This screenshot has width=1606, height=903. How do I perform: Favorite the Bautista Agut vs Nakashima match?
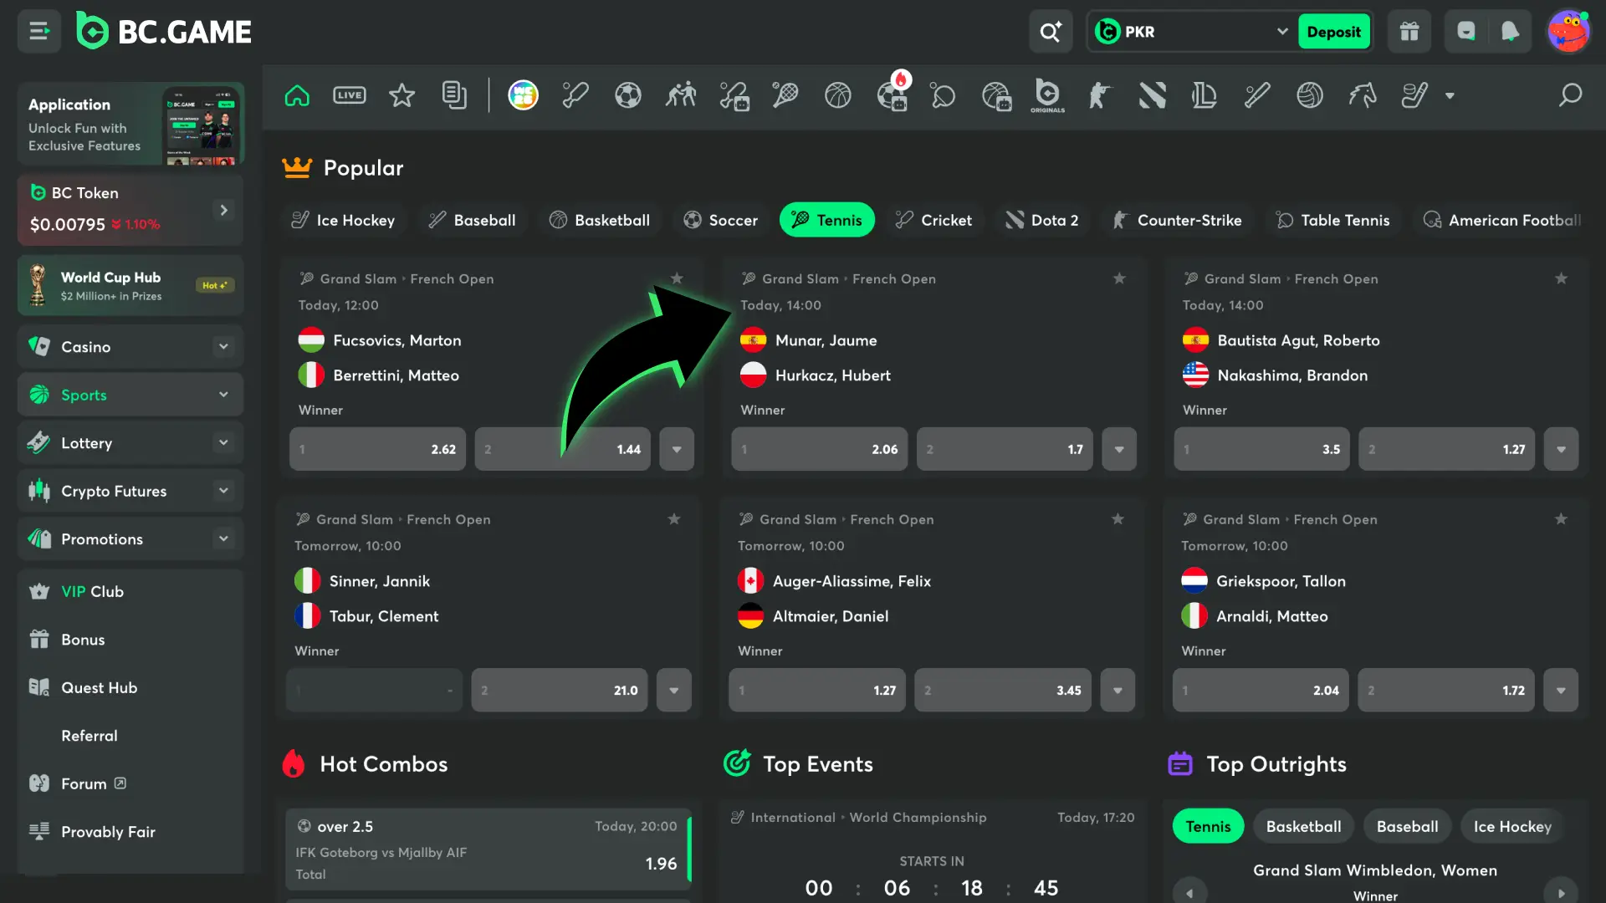tap(1561, 278)
